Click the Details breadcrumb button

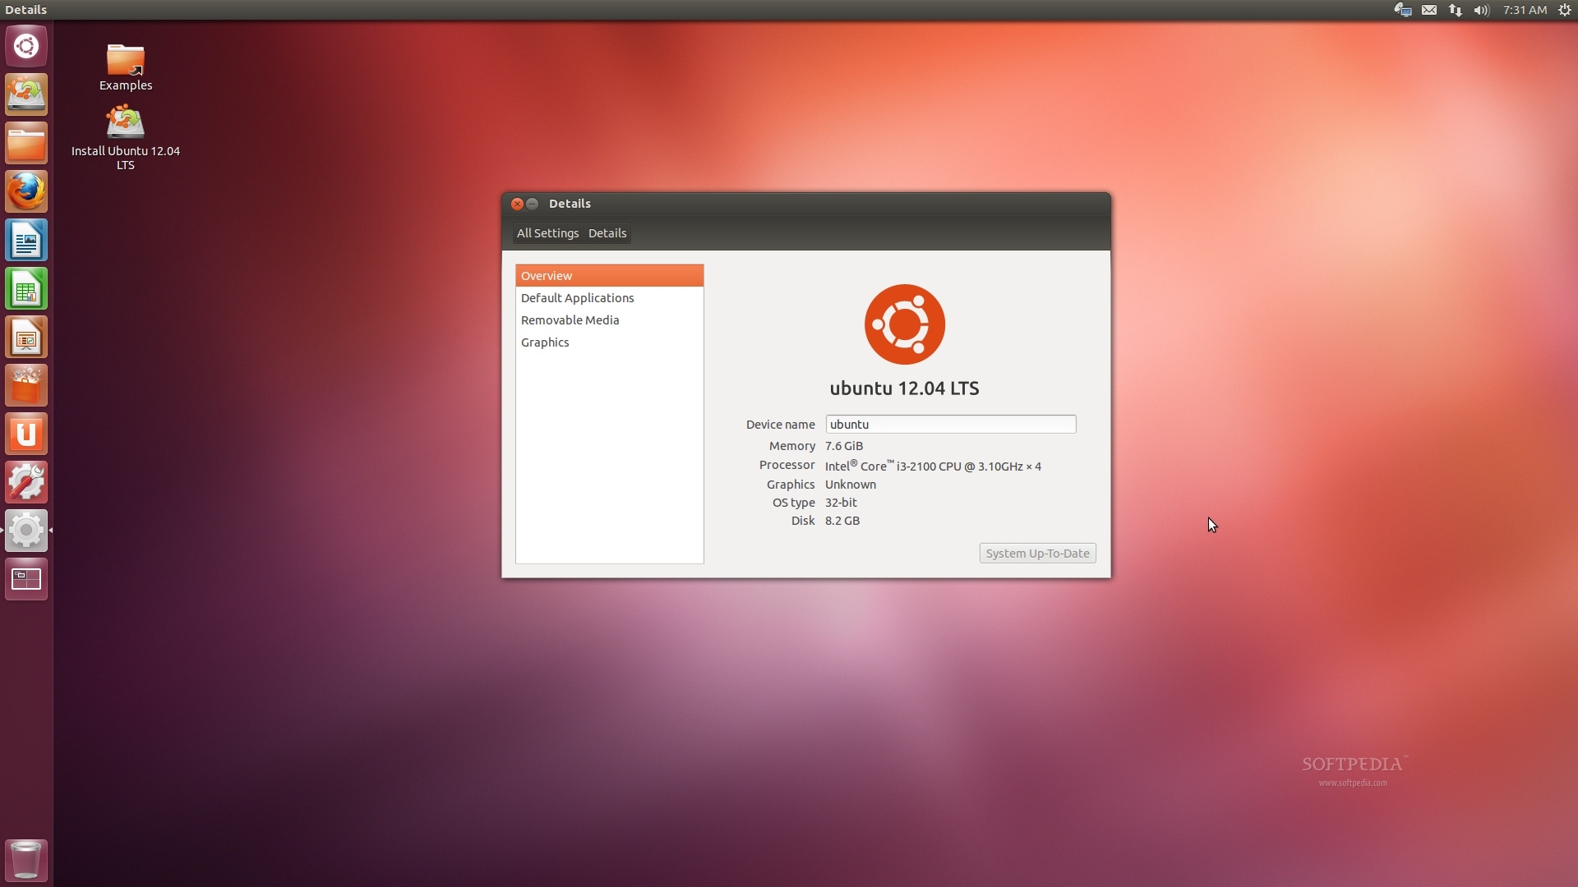[x=607, y=233]
